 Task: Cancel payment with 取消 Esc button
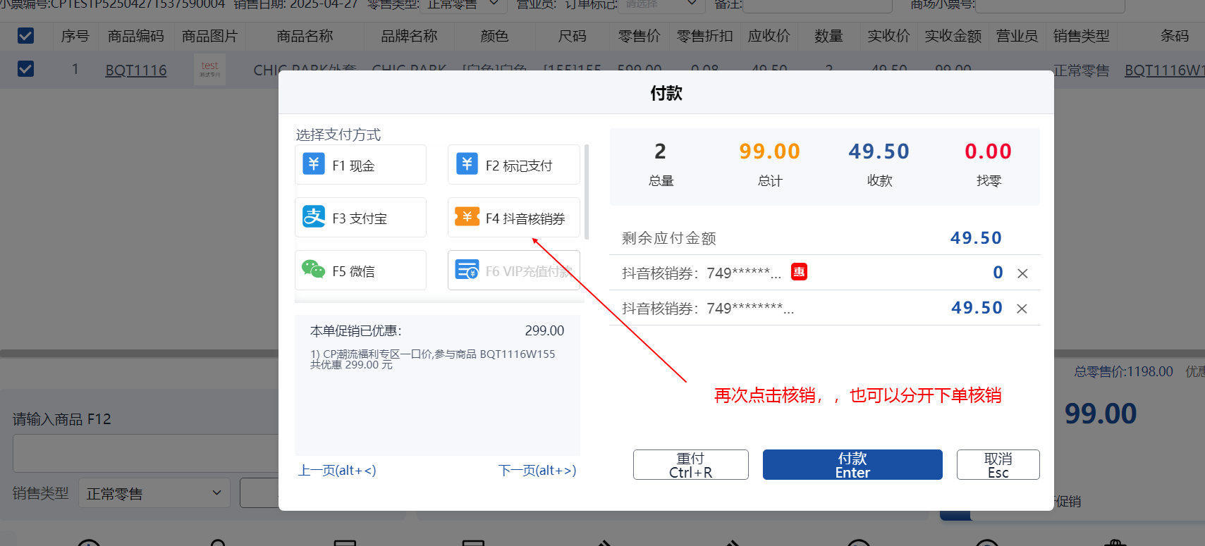pyautogui.click(x=998, y=465)
